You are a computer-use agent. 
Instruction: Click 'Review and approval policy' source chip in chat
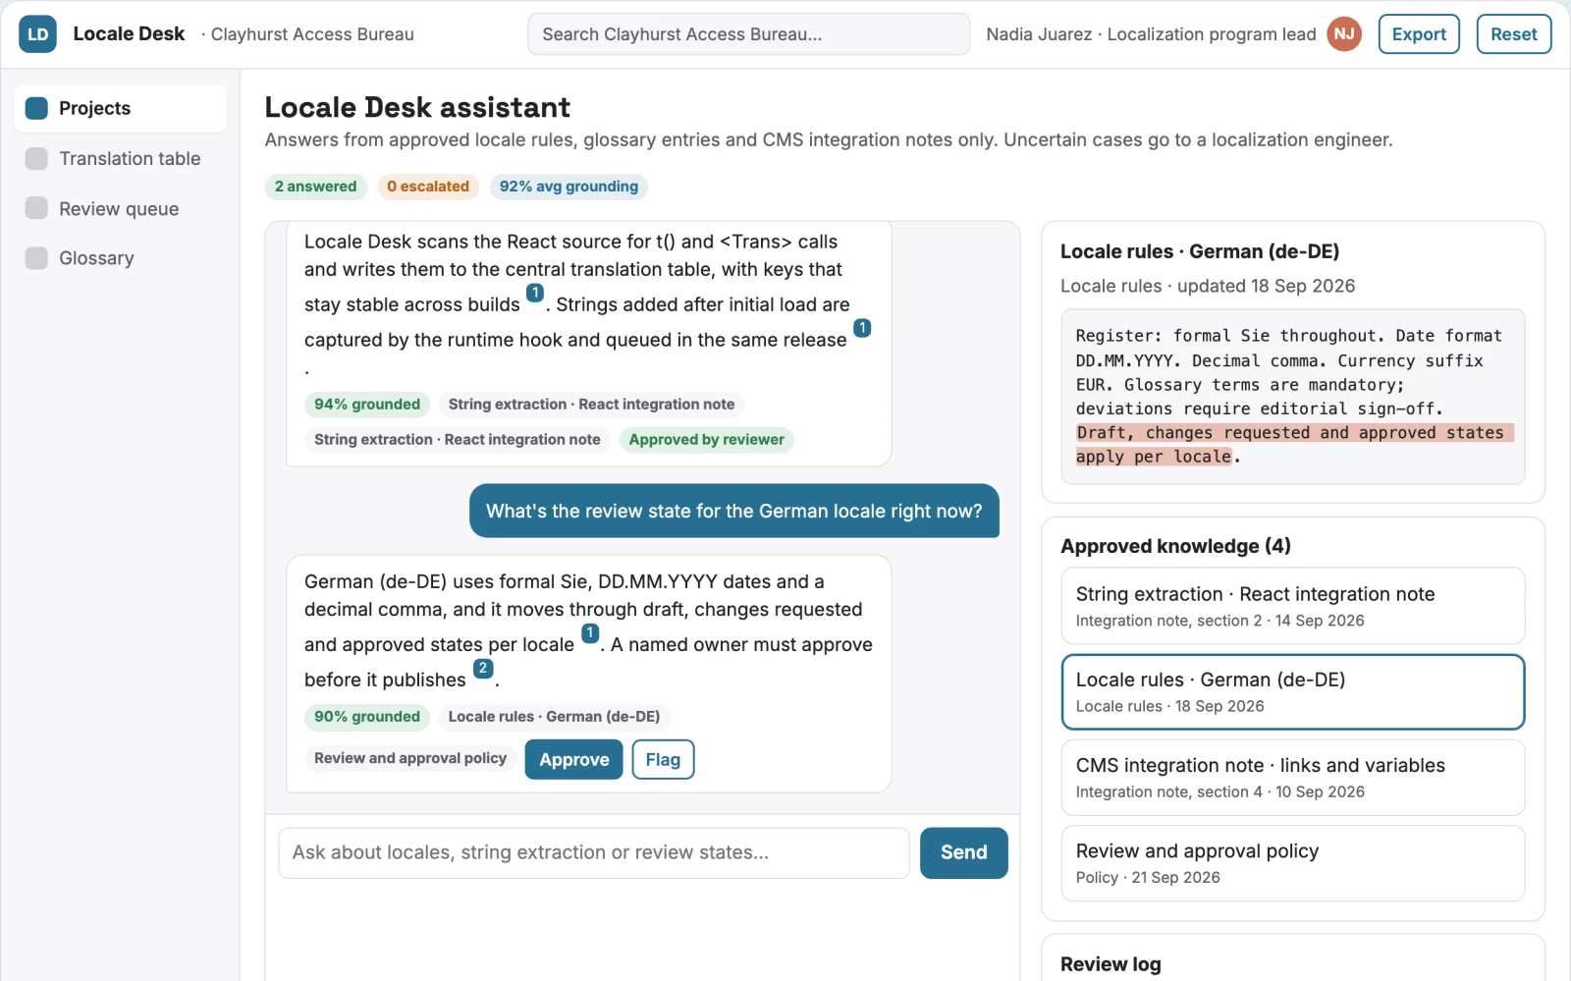410,758
